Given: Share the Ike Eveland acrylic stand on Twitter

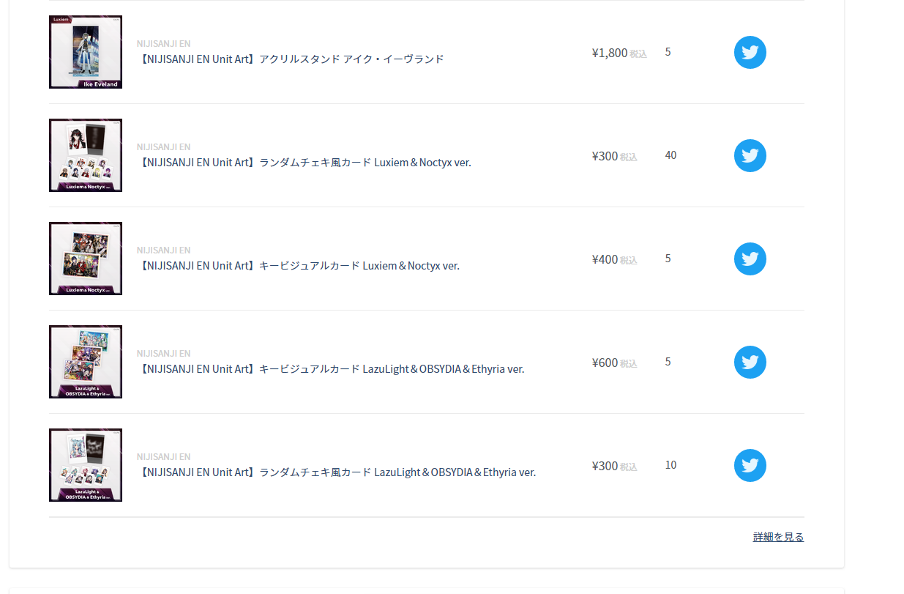Looking at the screenshot, I should point(750,52).
